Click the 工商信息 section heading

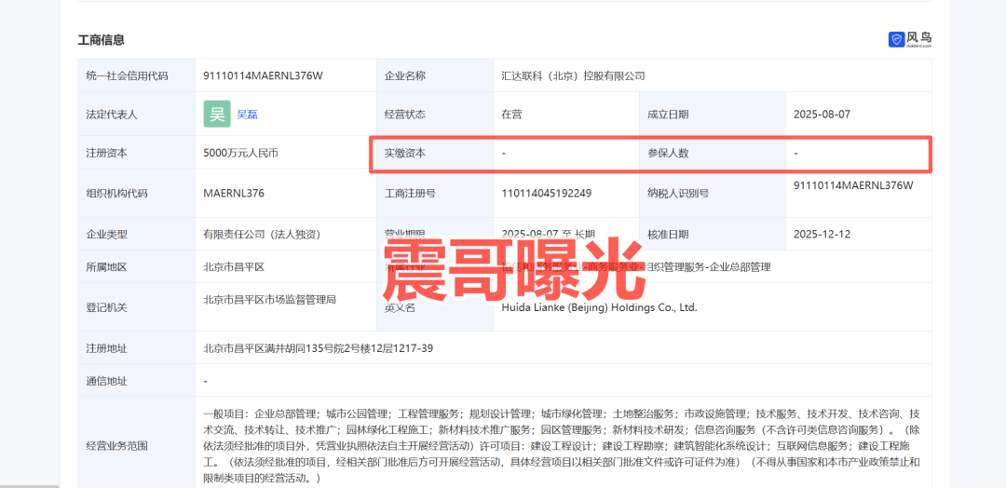click(102, 40)
